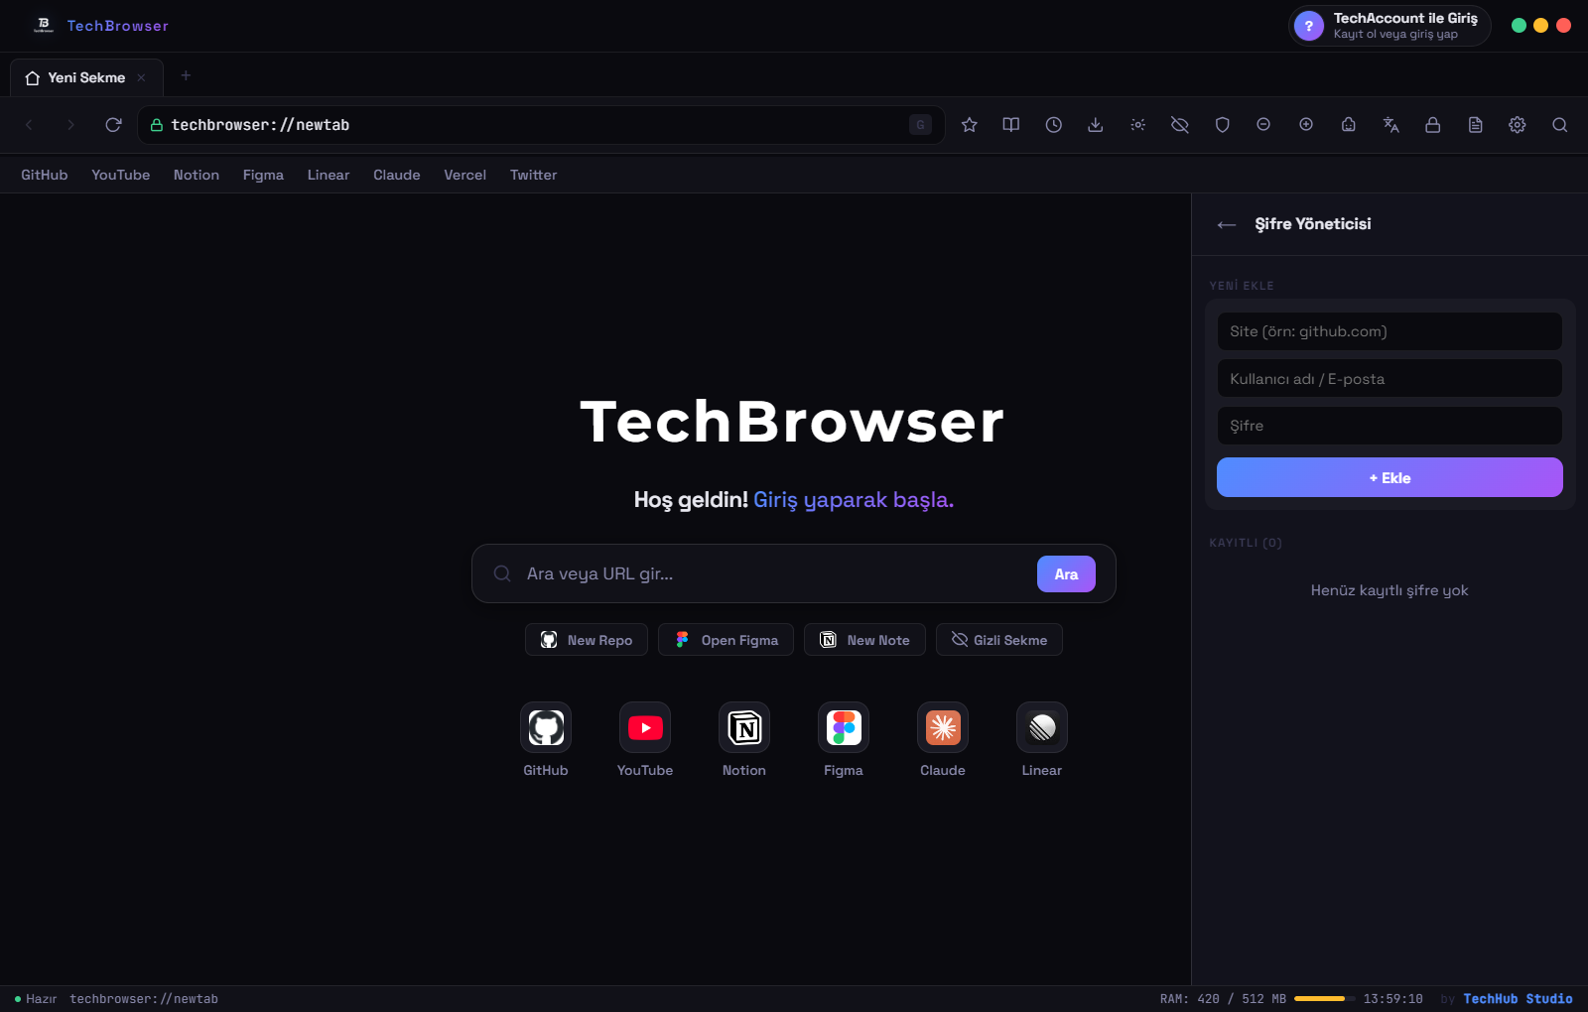Click 'Henüz kayıtlı şifre yok' text
This screenshot has width=1588, height=1012.
pos(1389,590)
